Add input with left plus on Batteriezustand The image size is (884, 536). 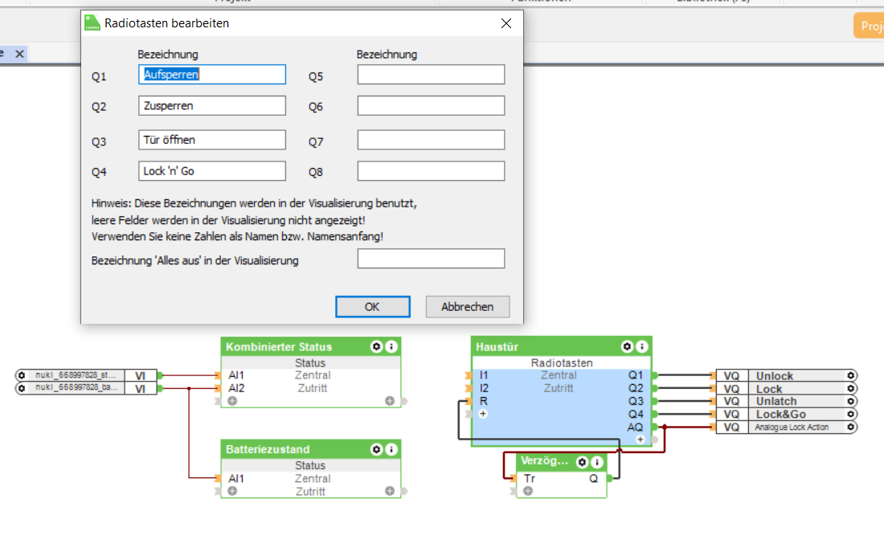click(x=232, y=491)
